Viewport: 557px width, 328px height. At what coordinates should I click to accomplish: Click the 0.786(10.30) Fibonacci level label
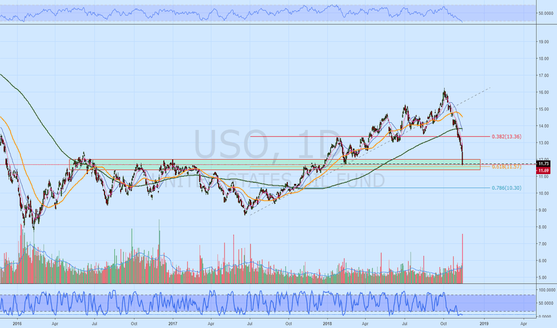pyautogui.click(x=507, y=188)
